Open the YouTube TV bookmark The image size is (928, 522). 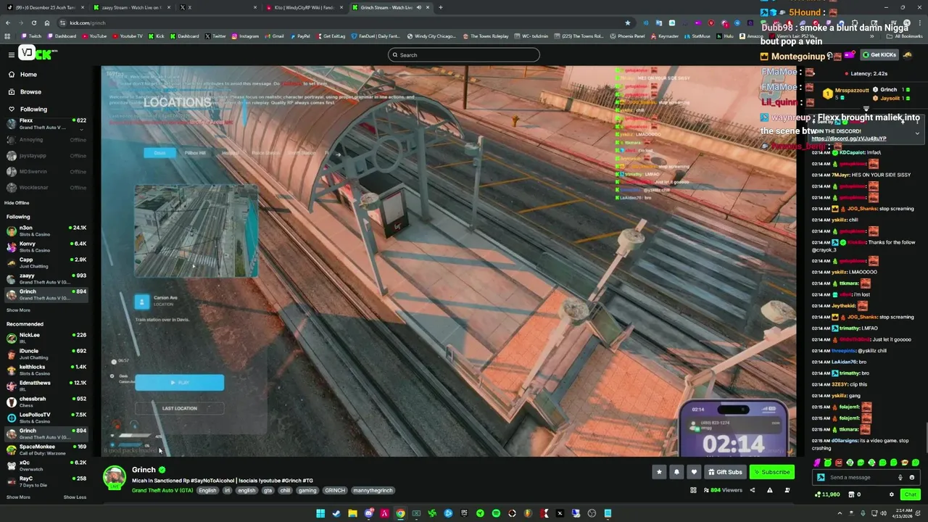coord(127,36)
